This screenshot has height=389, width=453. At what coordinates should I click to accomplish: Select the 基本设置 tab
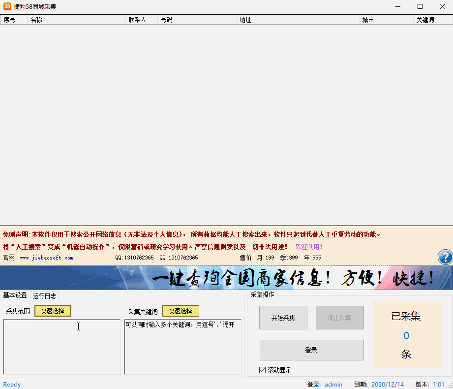pyautogui.click(x=15, y=295)
